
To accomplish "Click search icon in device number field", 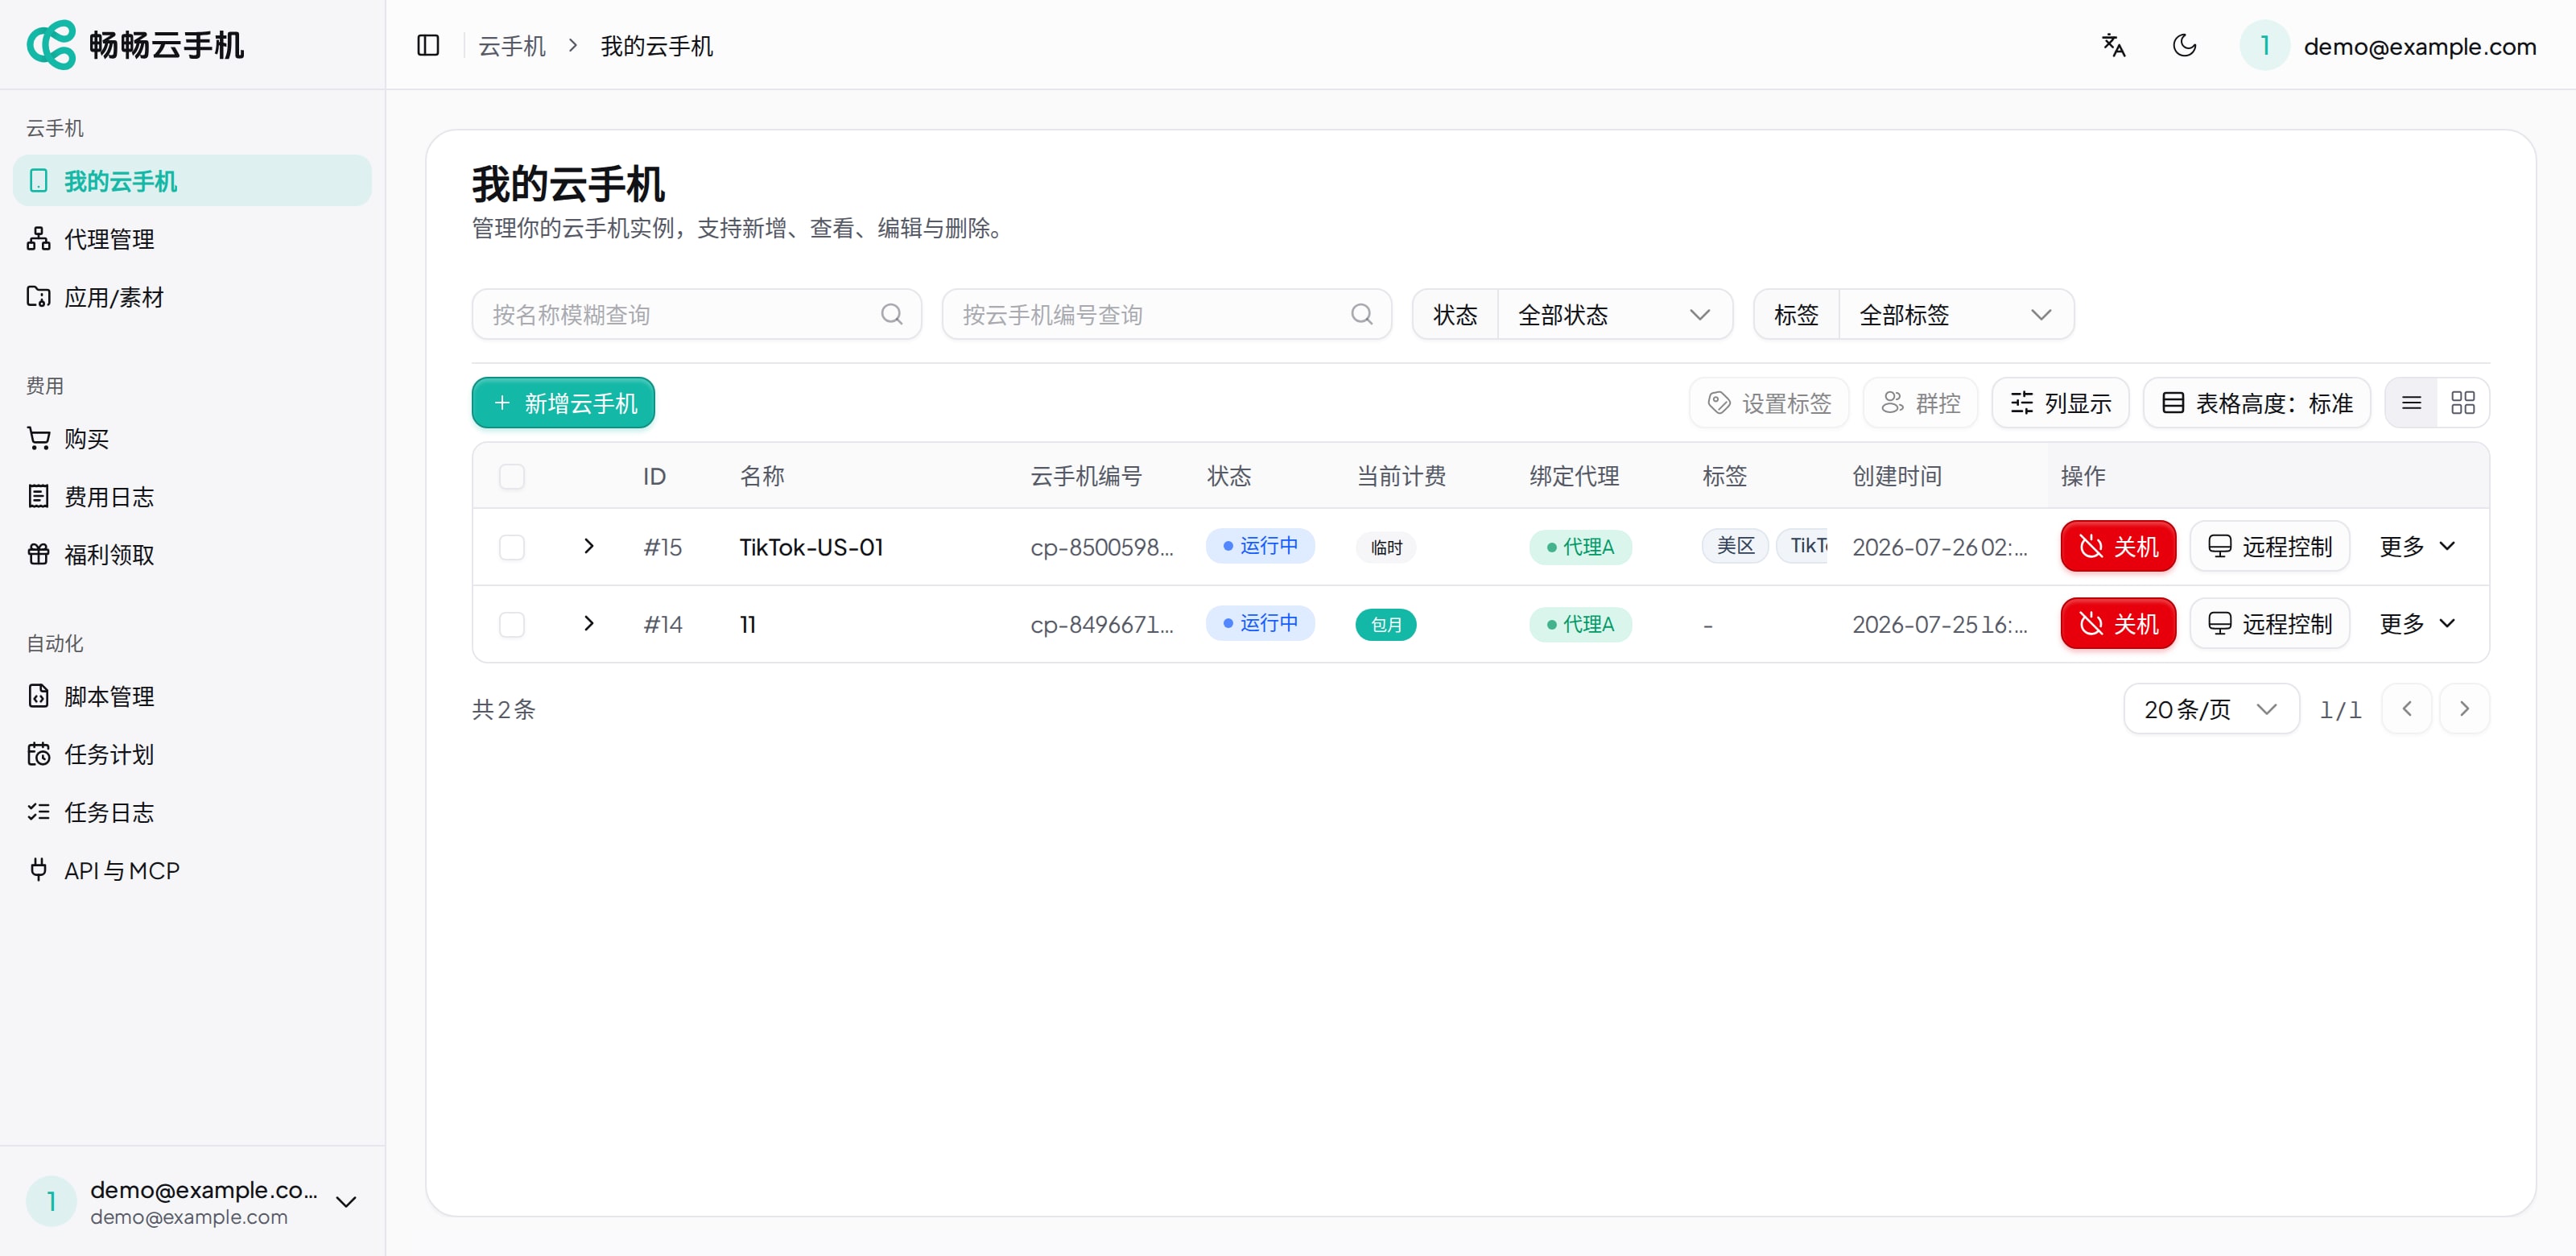I will (x=1361, y=314).
